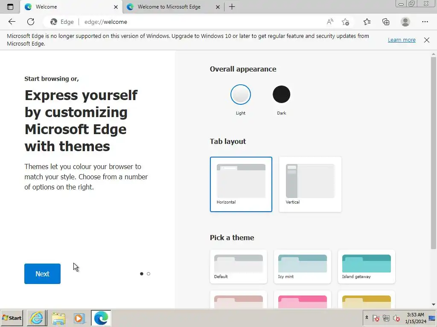This screenshot has width=437, height=327.
Task: Open the muted volume tray icon
Action: (396, 318)
